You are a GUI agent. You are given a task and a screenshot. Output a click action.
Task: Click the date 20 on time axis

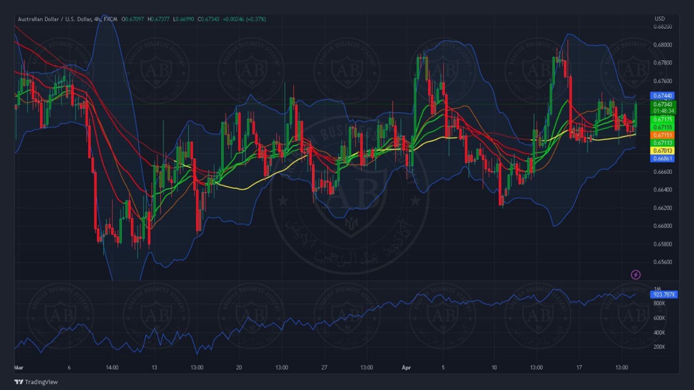239,368
